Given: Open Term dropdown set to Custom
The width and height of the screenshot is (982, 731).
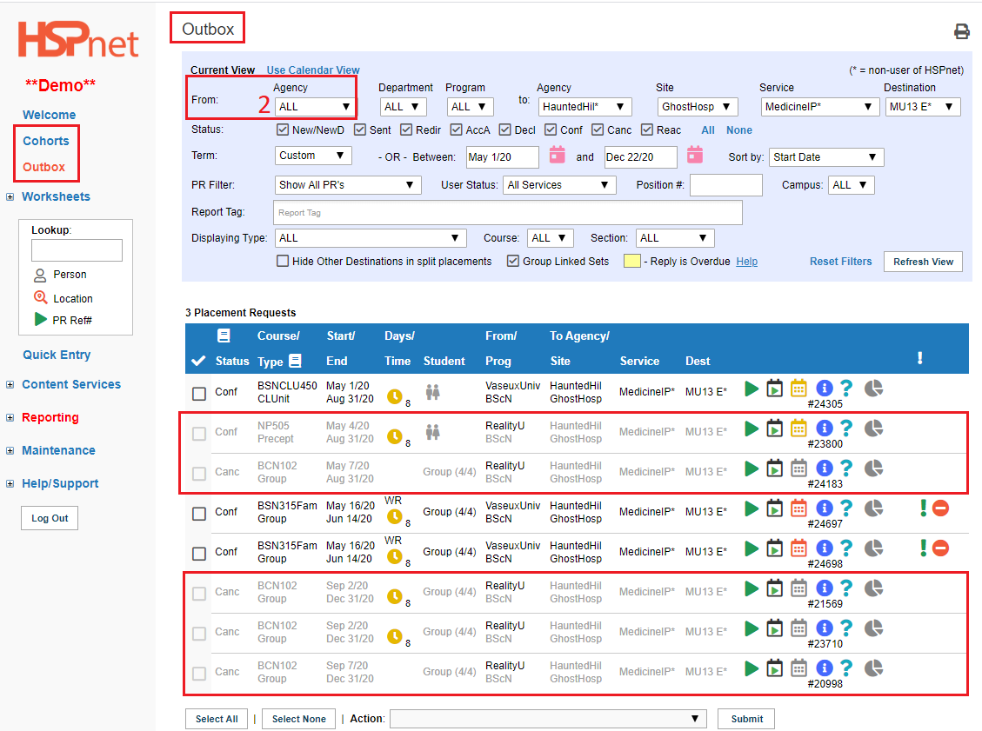Looking at the screenshot, I should tap(313, 156).
